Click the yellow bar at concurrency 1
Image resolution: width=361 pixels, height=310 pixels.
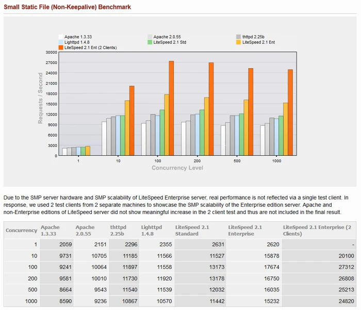point(88,151)
